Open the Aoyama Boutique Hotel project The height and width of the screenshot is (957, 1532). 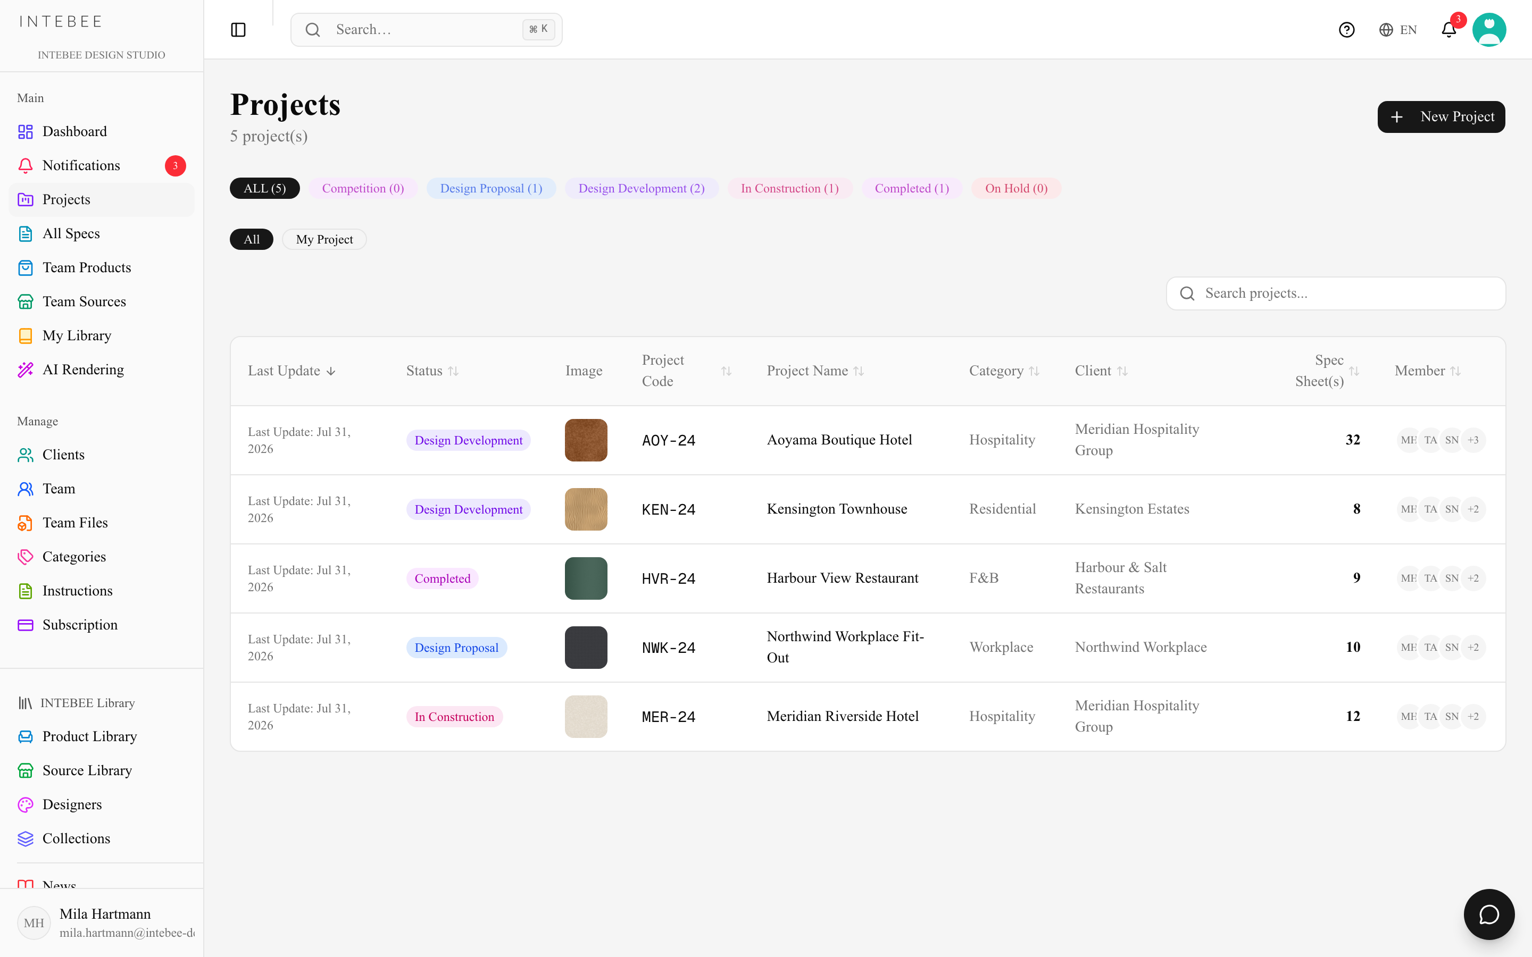(839, 440)
